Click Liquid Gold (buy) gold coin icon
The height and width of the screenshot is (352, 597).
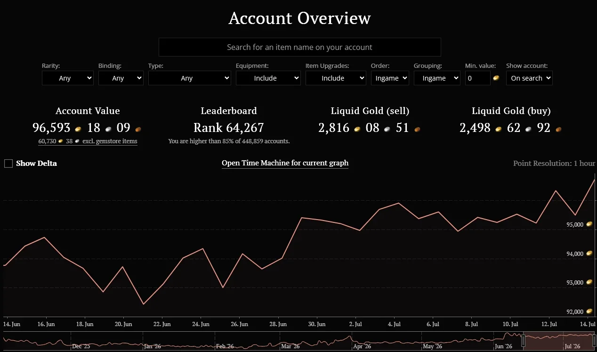498,129
